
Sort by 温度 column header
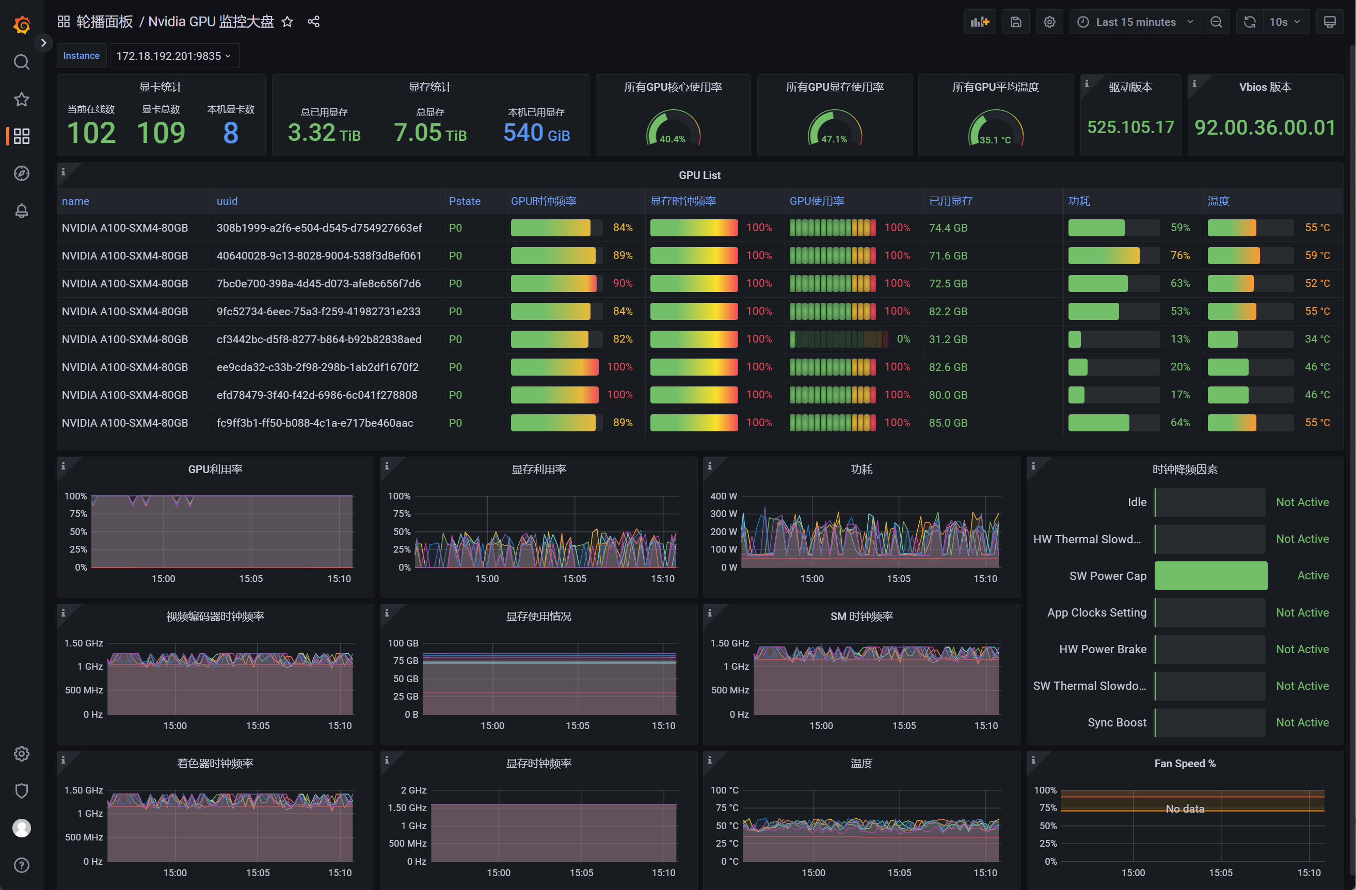[1218, 201]
